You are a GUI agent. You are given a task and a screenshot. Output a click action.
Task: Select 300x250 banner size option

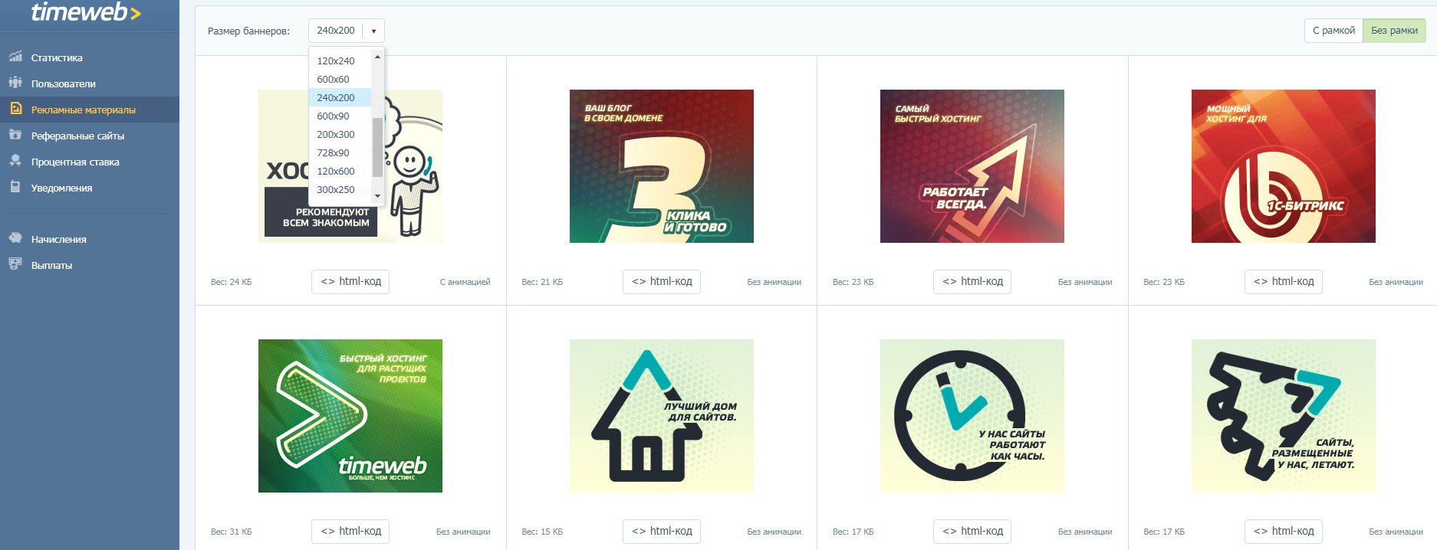336,190
